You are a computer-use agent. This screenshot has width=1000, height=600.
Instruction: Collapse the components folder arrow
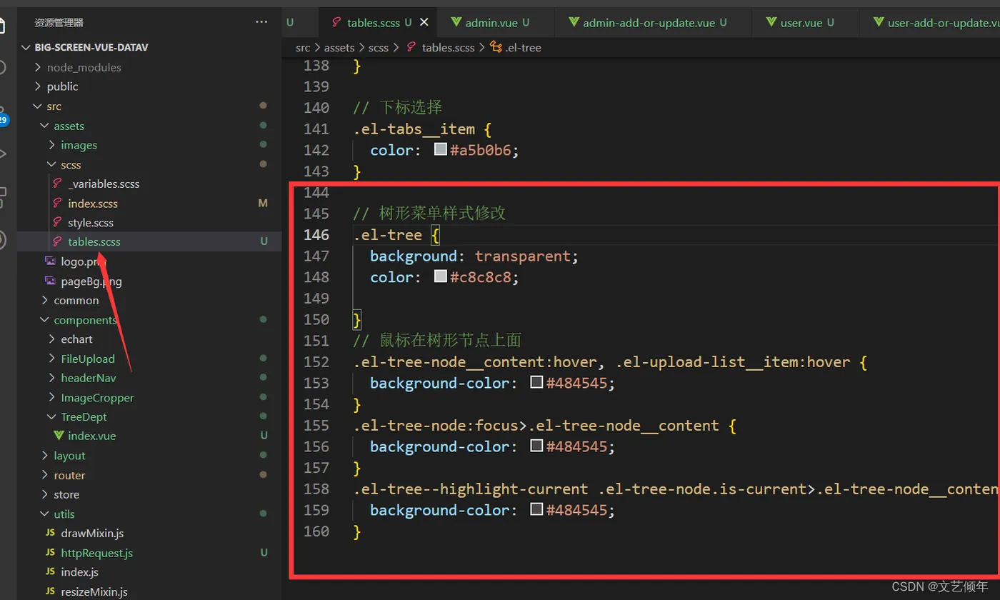(45, 320)
